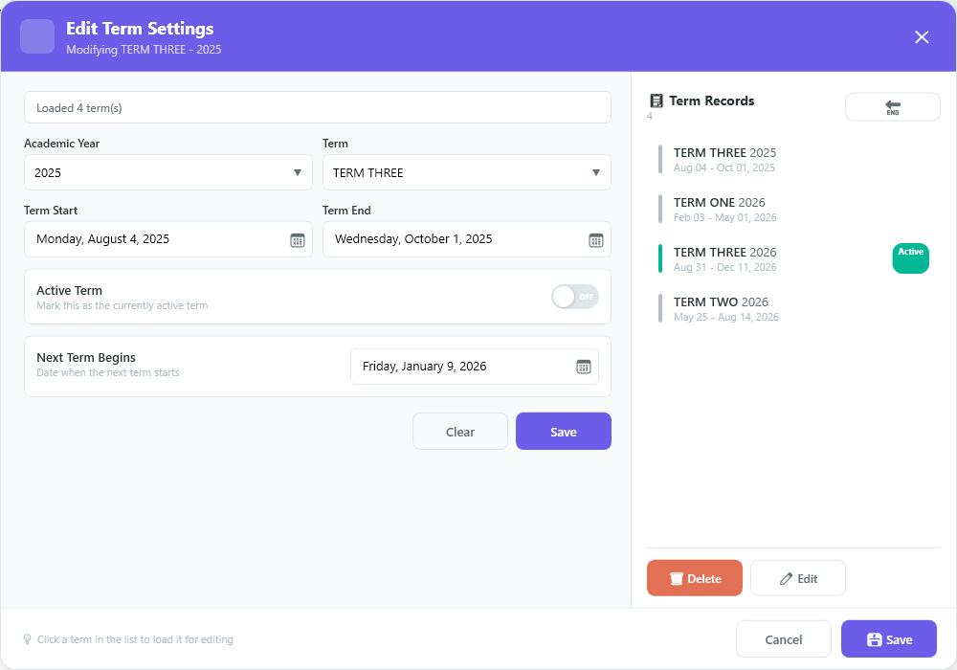
Task: Expand the Term dropdown showing TERM THREE
Action: click(467, 172)
